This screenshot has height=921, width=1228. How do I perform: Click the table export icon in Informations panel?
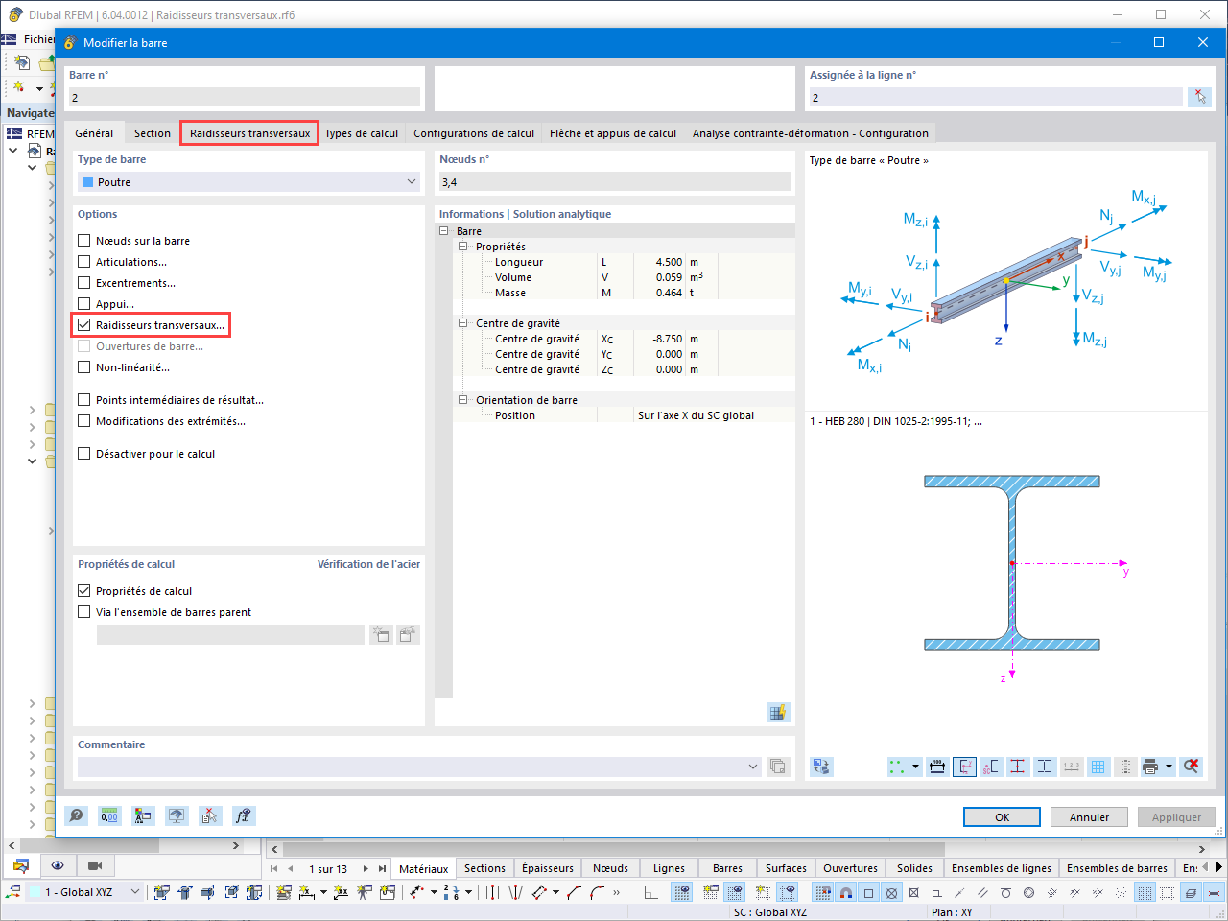[778, 712]
